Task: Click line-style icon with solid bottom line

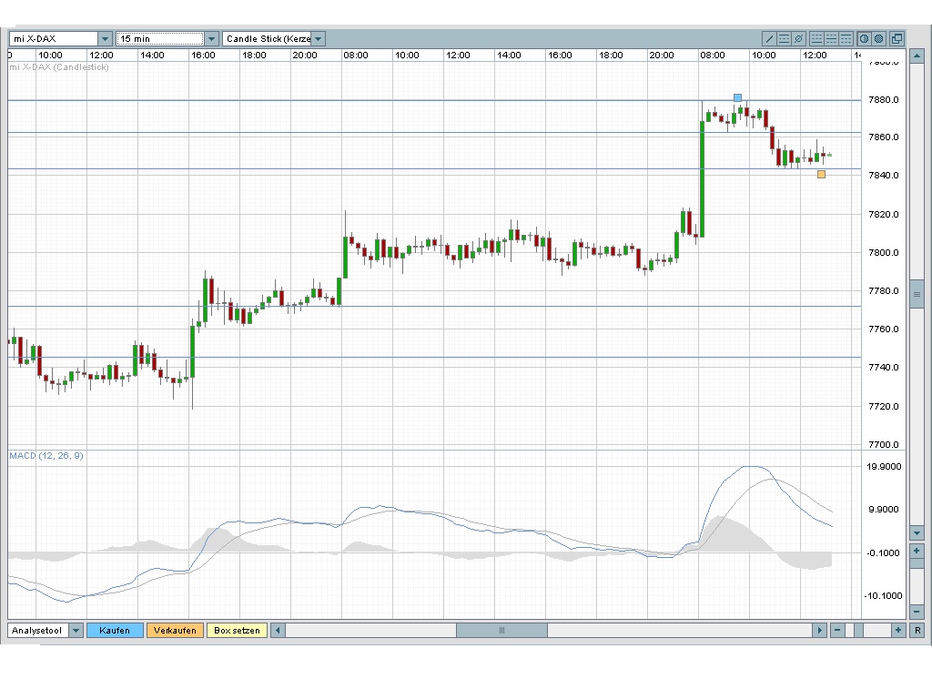Action: (816, 38)
